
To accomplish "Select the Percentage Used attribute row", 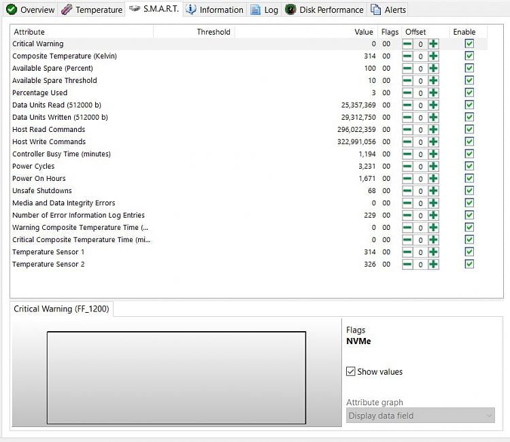I will coord(249,93).
